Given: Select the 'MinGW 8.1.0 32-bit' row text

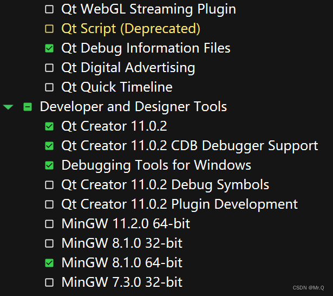Looking at the screenshot, I should (122, 243).
